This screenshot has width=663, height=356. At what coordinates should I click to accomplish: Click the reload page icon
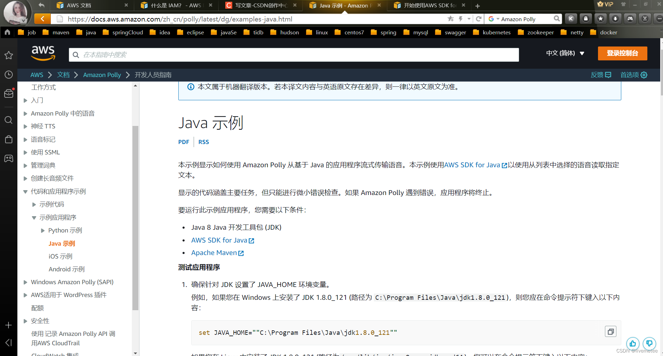tap(479, 19)
